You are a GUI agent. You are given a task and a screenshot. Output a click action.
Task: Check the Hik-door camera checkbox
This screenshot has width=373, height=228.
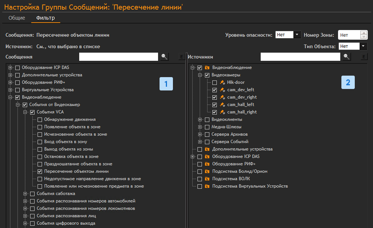pyautogui.click(x=215, y=82)
